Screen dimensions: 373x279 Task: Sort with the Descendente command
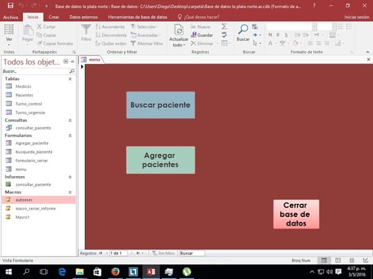111,35
